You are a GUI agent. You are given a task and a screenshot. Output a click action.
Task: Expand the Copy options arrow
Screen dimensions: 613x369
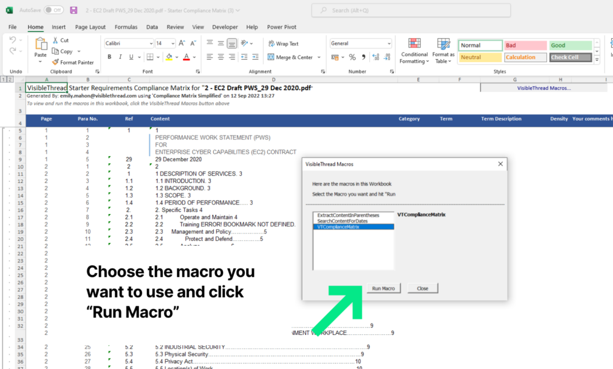[79, 51]
